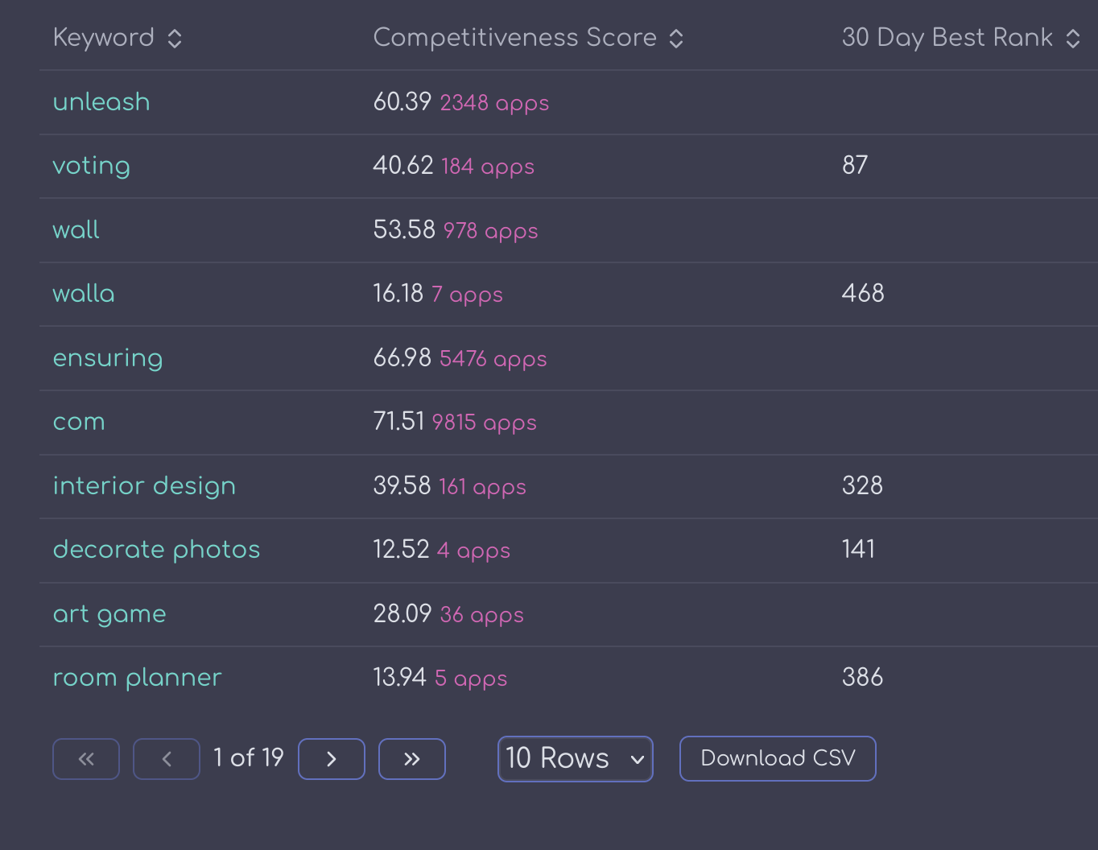Open the 'com' keyword link
The image size is (1098, 850).
tap(79, 422)
